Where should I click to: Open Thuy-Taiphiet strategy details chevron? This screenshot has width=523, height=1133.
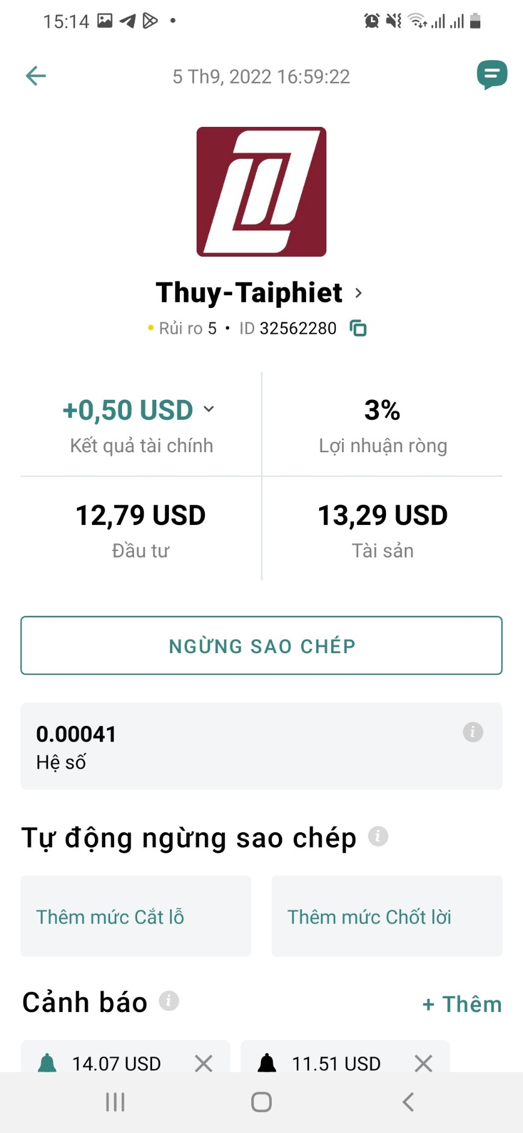click(x=358, y=293)
